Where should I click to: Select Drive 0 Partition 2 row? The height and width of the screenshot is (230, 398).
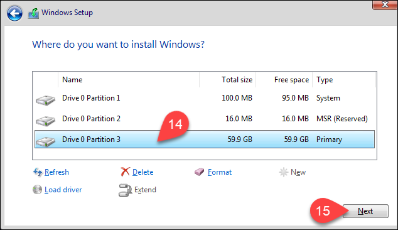point(205,119)
